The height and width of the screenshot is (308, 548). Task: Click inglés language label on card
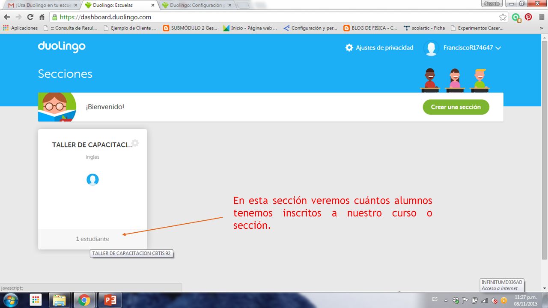(x=92, y=157)
